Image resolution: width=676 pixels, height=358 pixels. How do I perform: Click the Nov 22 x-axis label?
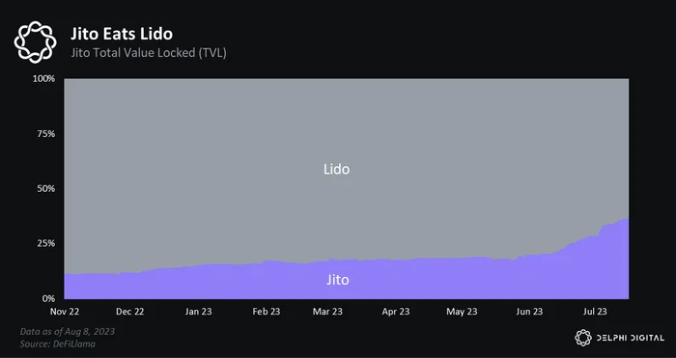click(65, 312)
